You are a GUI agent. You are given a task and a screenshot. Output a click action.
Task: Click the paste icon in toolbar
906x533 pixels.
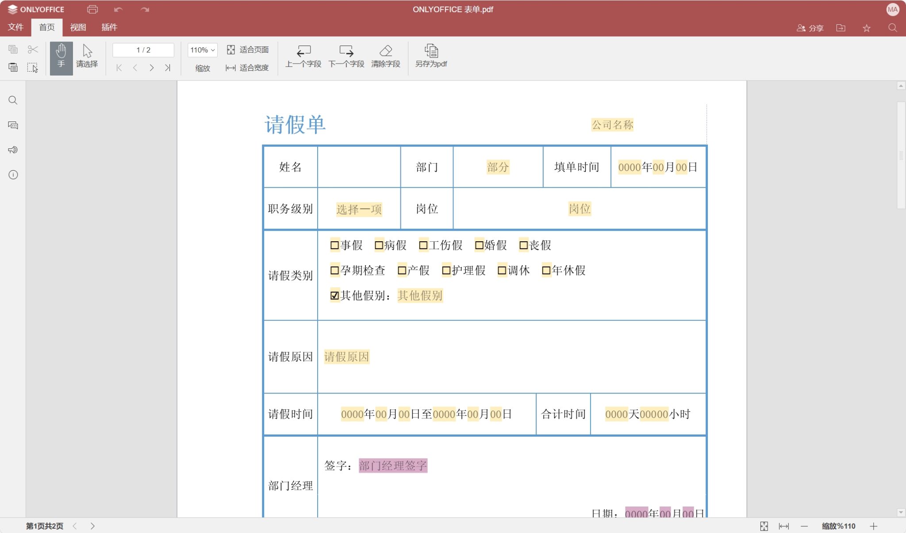pyautogui.click(x=13, y=67)
